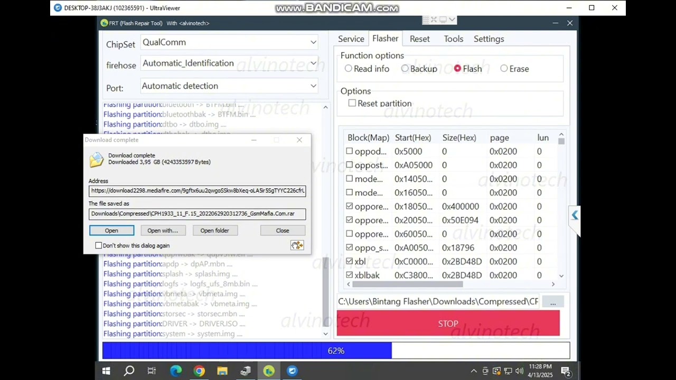Click Close in Download complete dialog
676x380 pixels.
click(x=283, y=231)
